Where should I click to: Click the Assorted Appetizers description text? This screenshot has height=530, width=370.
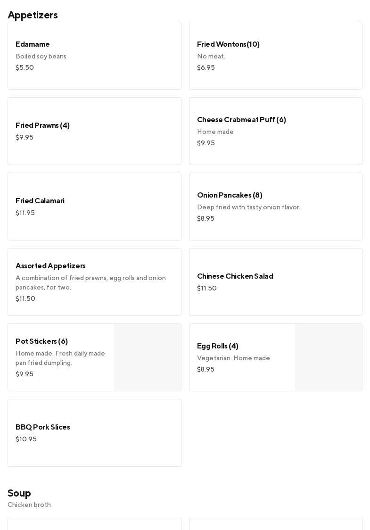click(90, 282)
